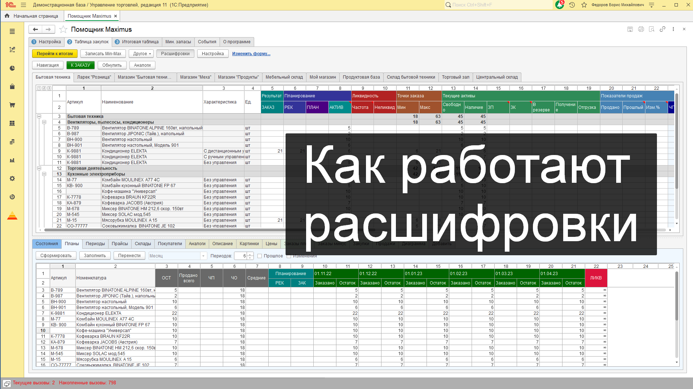
Task: Open the События tab
Action: 207,42
